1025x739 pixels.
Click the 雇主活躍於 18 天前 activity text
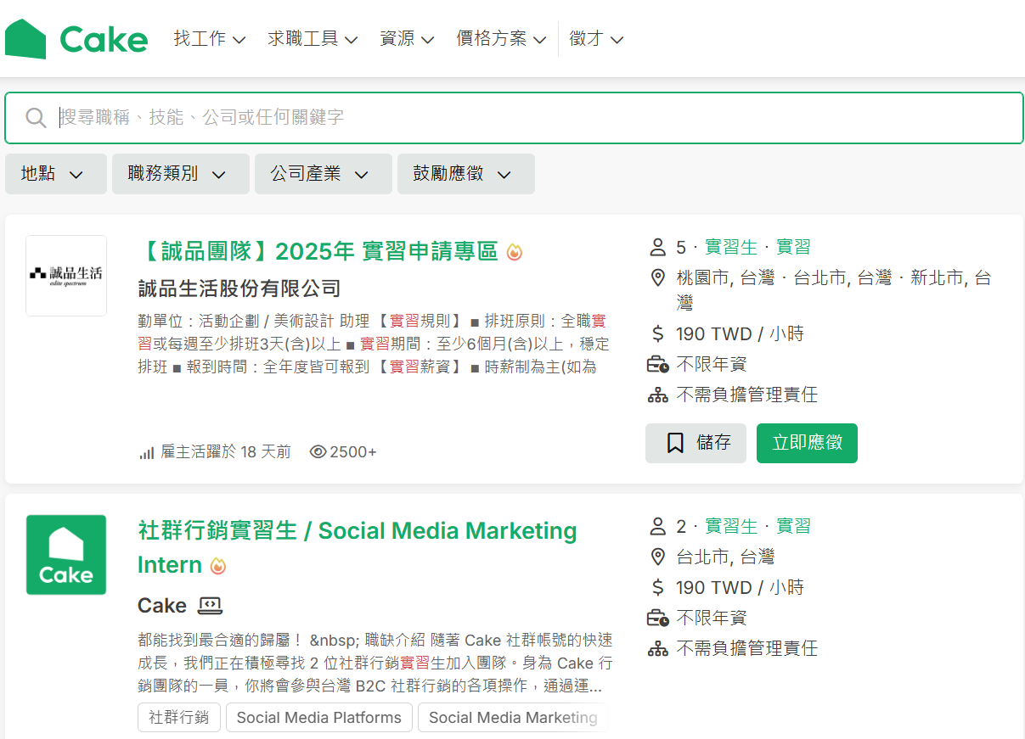pyautogui.click(x=226, y=451)
